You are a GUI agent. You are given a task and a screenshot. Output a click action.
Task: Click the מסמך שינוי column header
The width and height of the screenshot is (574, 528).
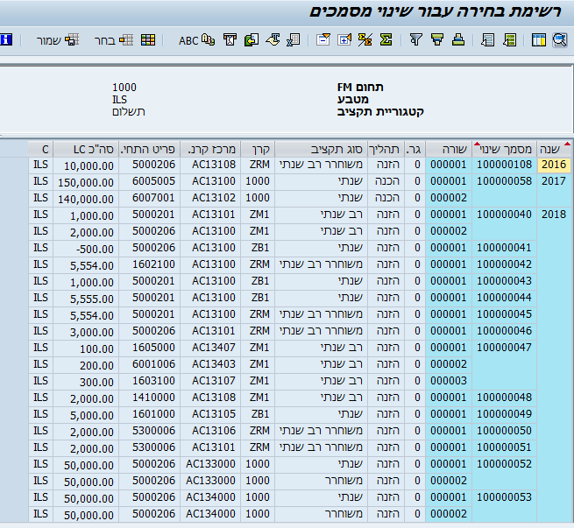click(x=505, y=149)
